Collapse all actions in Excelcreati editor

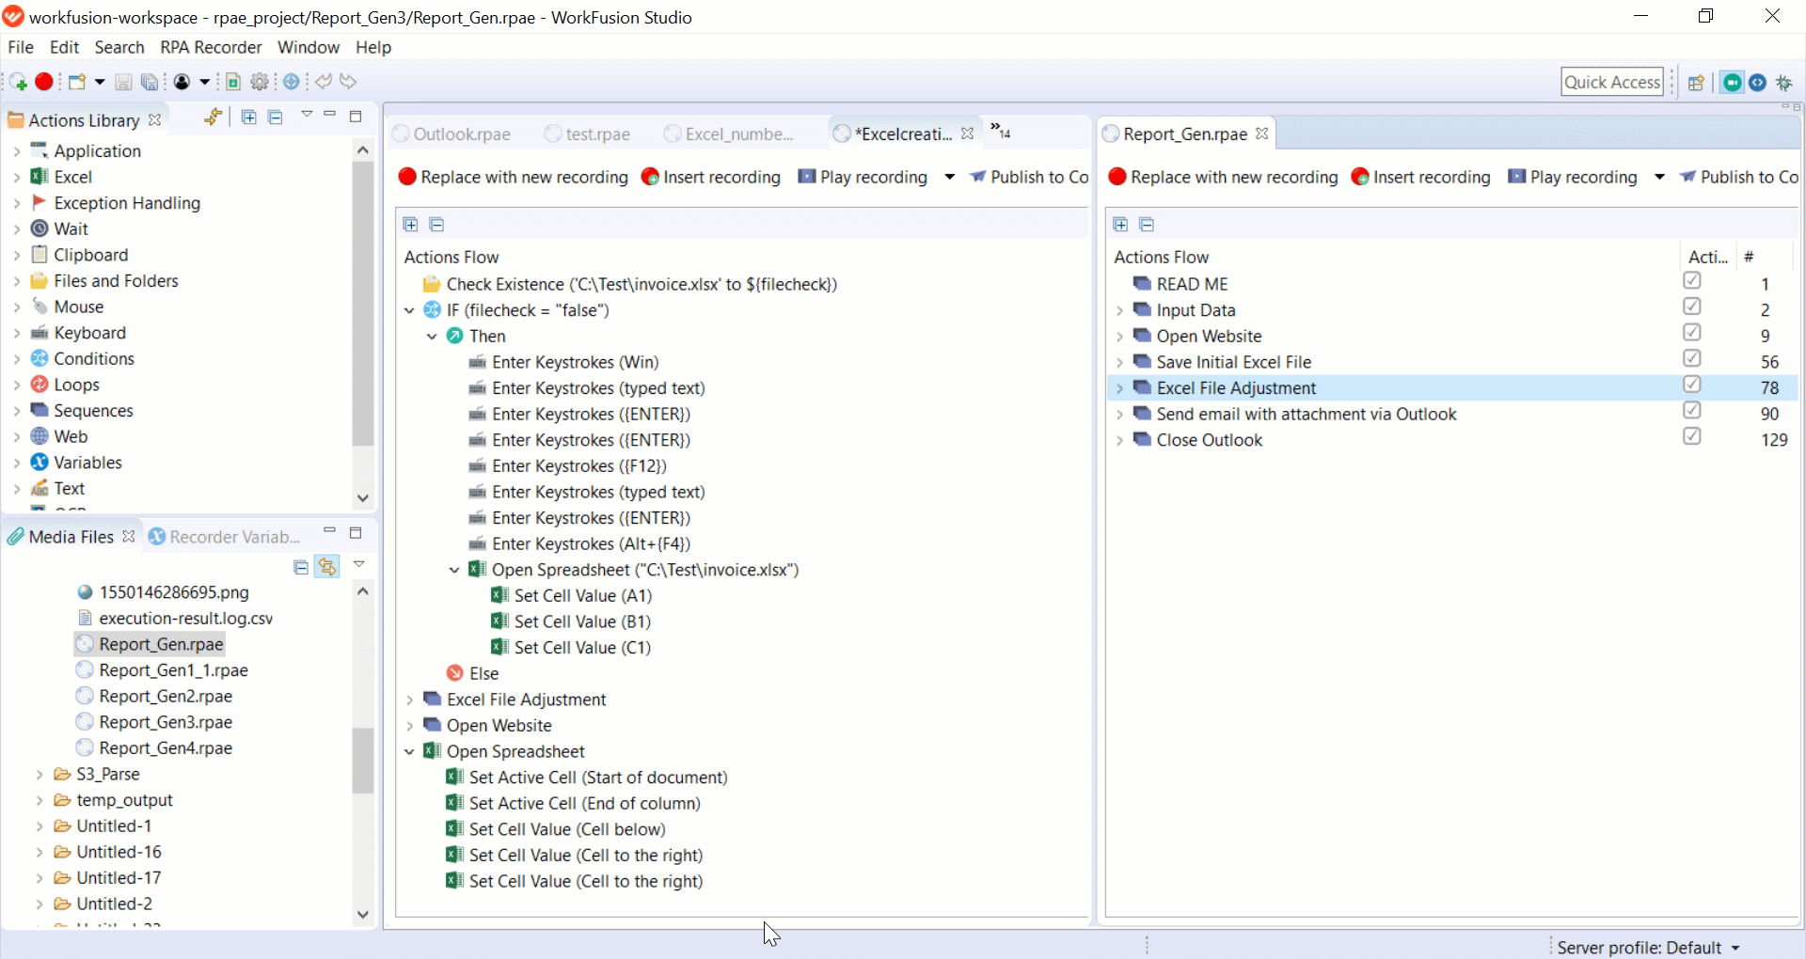pos(436,224)
